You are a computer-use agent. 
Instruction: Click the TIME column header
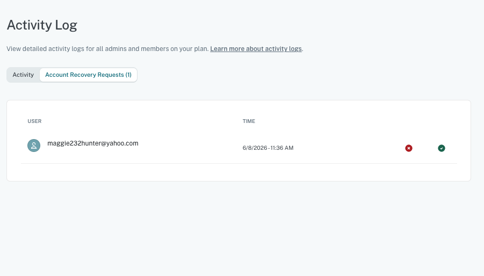pyautogui.click(x=249, y=121)
